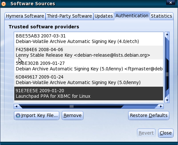Click the plus icon on Import Key File
This screenshot has width=178, height=145.
pyautogui.click(x=18, y=115)
